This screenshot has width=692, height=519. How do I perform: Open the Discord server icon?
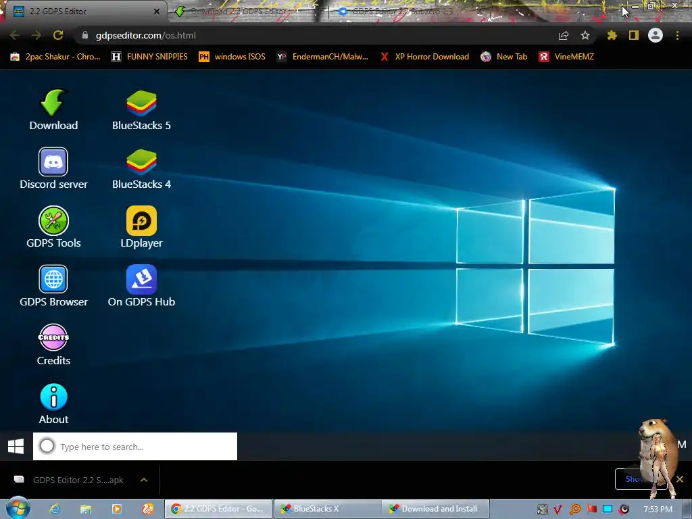tap(53, 162)
